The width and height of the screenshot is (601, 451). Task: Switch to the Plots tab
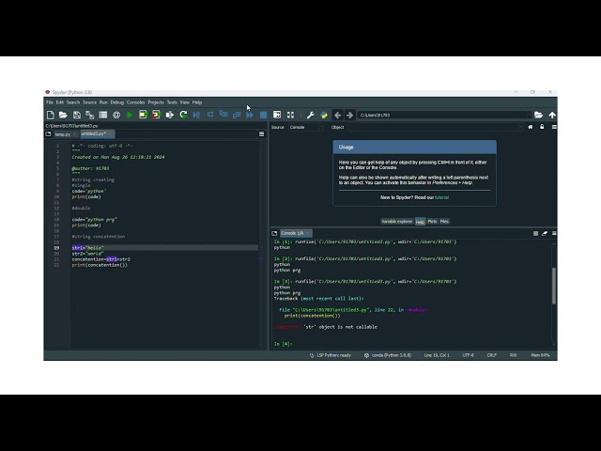[x=432, y=222]
